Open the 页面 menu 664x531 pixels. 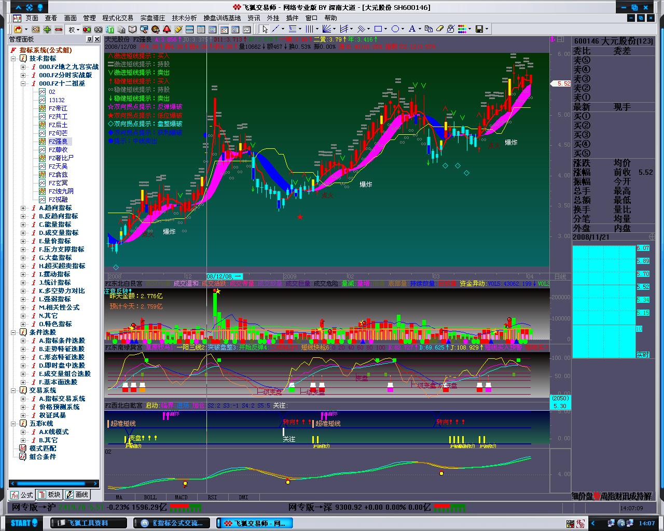point(32,18)
